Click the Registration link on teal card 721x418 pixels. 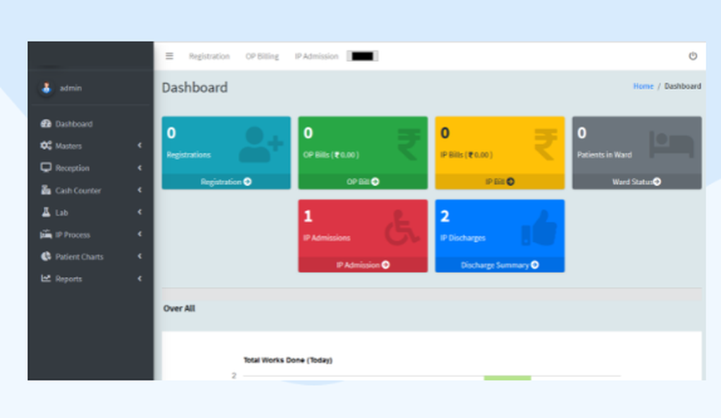point(221,182)
